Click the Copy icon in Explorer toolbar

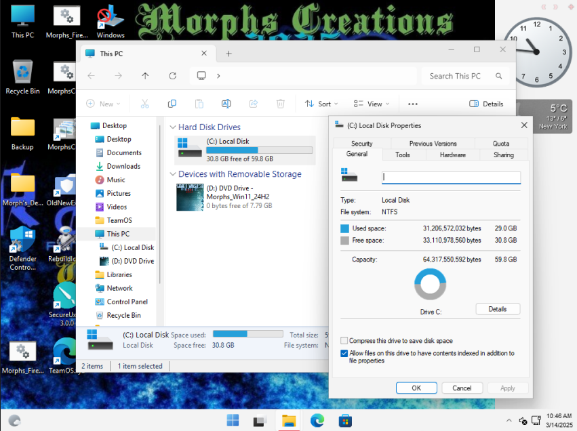coord(172,104)
